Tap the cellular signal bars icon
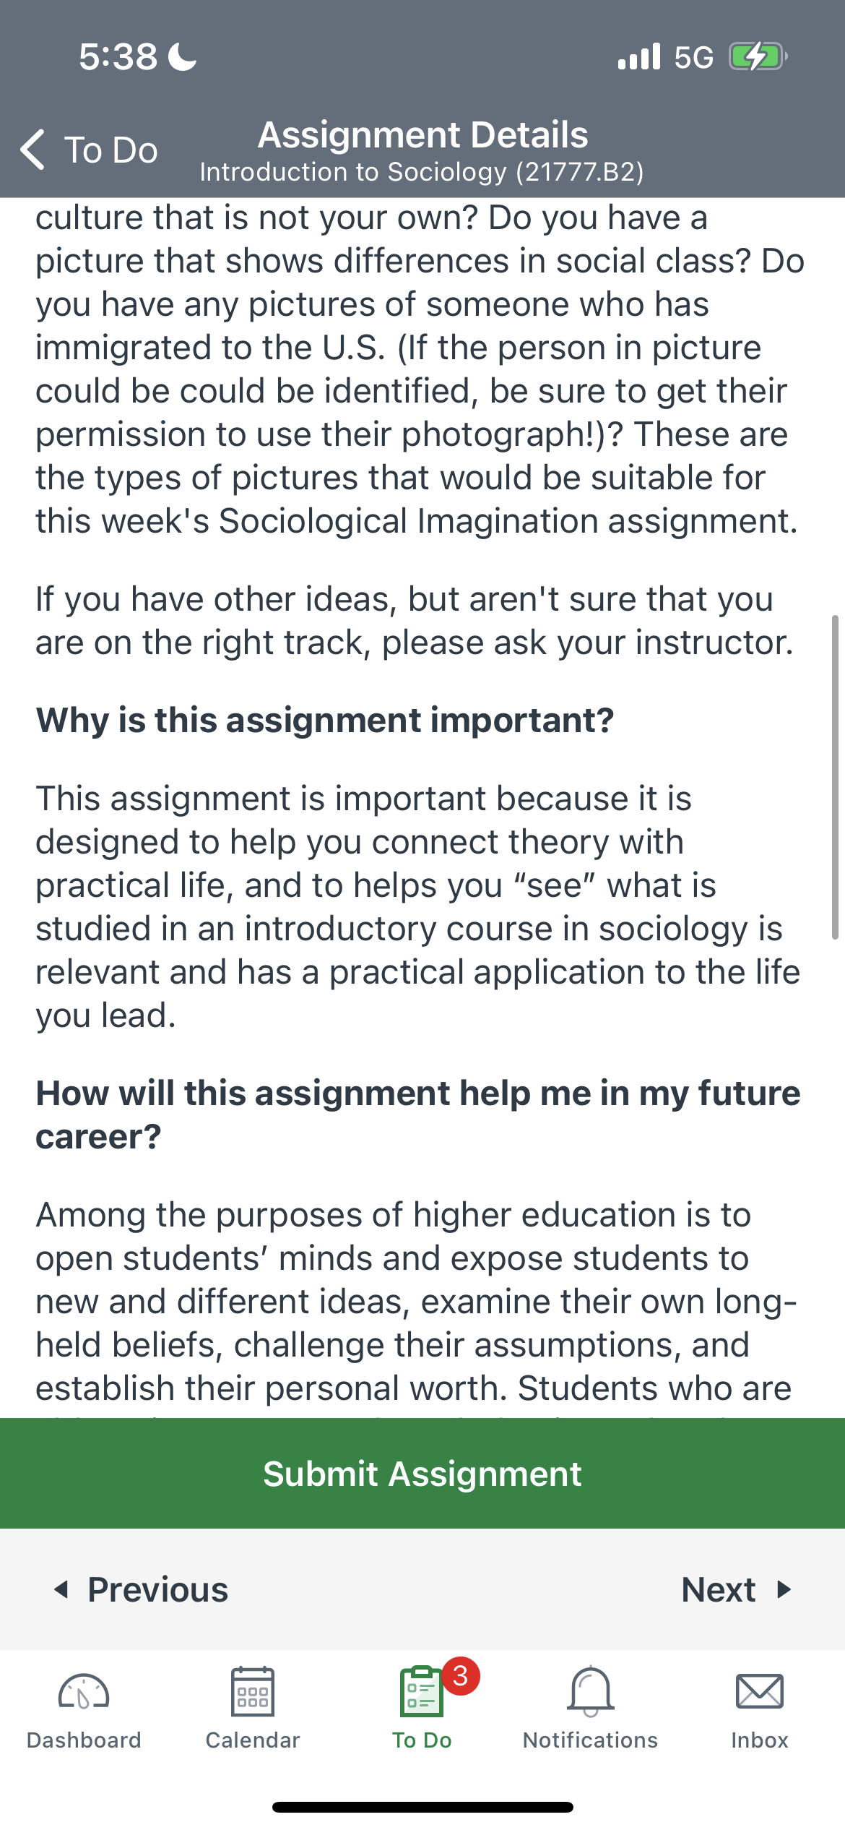Image resolution: width=845 pixels, height=1830 pixels. (x=639, y=56)
